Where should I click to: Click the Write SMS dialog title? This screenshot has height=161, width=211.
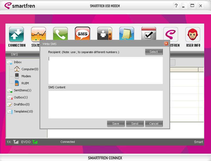(50, 44)
